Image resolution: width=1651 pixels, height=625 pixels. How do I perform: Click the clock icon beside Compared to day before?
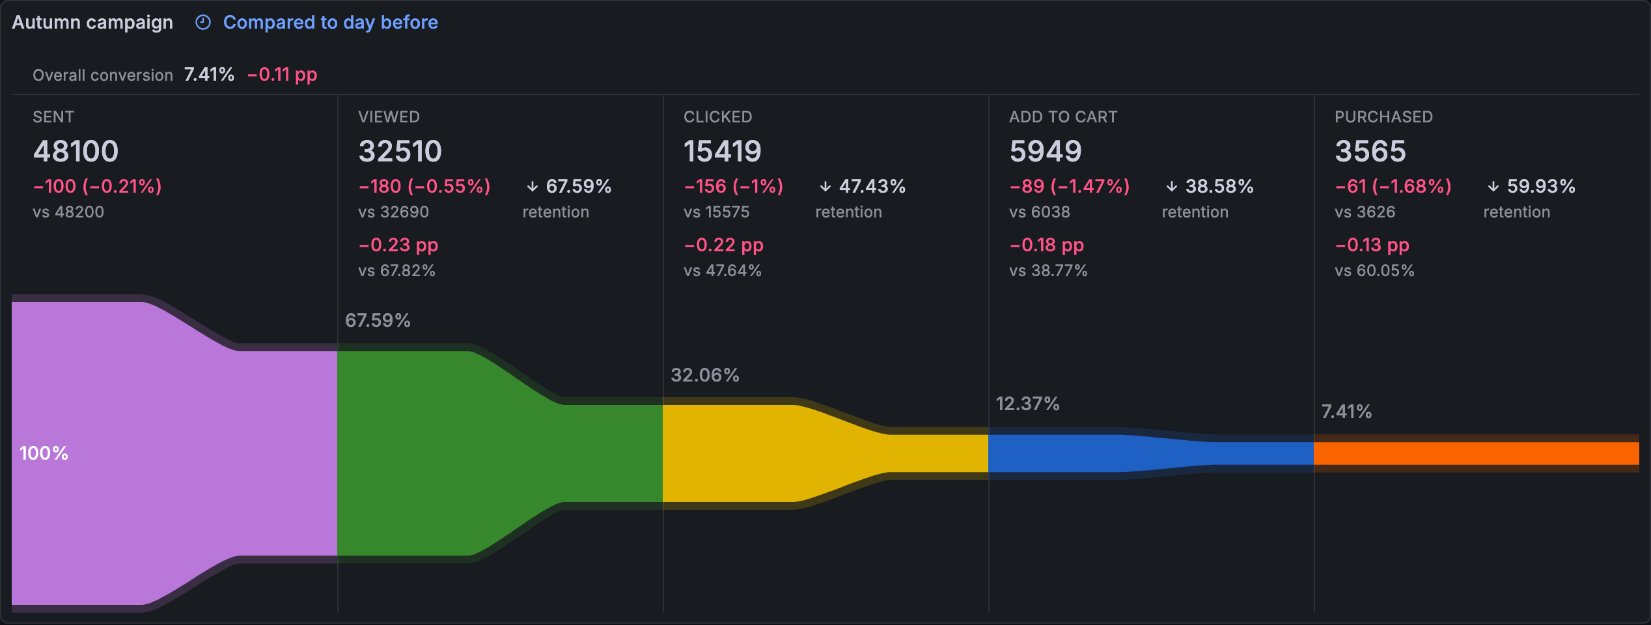pyautogui.click(x=203, y=23)
